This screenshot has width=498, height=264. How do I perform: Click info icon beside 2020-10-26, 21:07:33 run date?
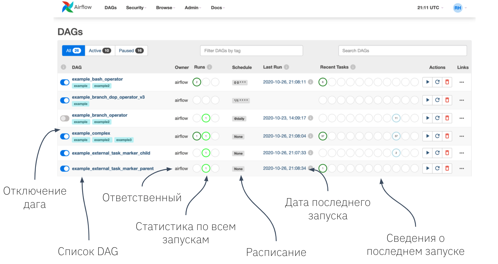click(x=310, y=153)
